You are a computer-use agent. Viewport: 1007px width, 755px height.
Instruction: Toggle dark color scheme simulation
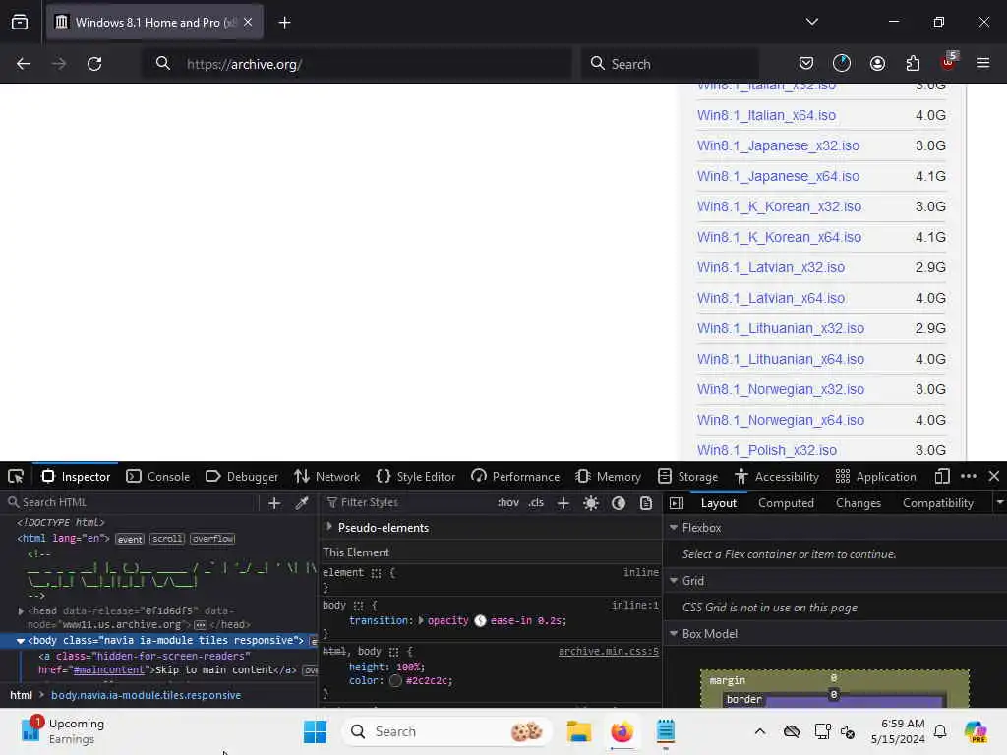619,503
